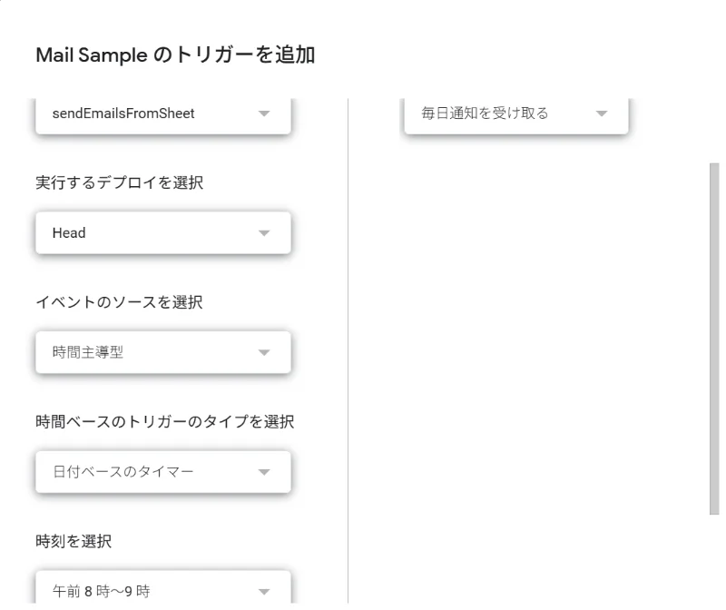Click the 時間ベースのトリガーのタイプを選択 label

point(164,421)
